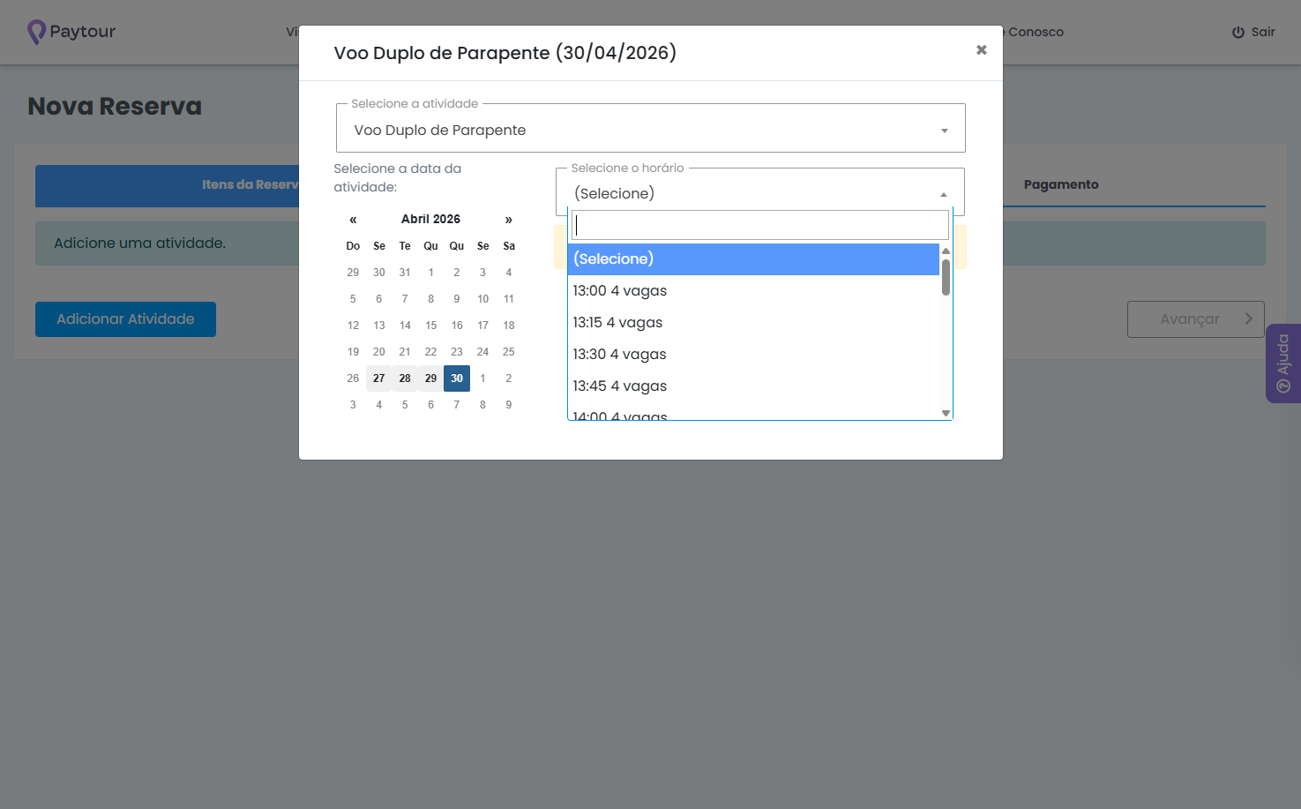The width and height of the screenshot is (1301, 809).
Task: Choose 13:30 4 vagas time slot
Action: tap(753, 355)
